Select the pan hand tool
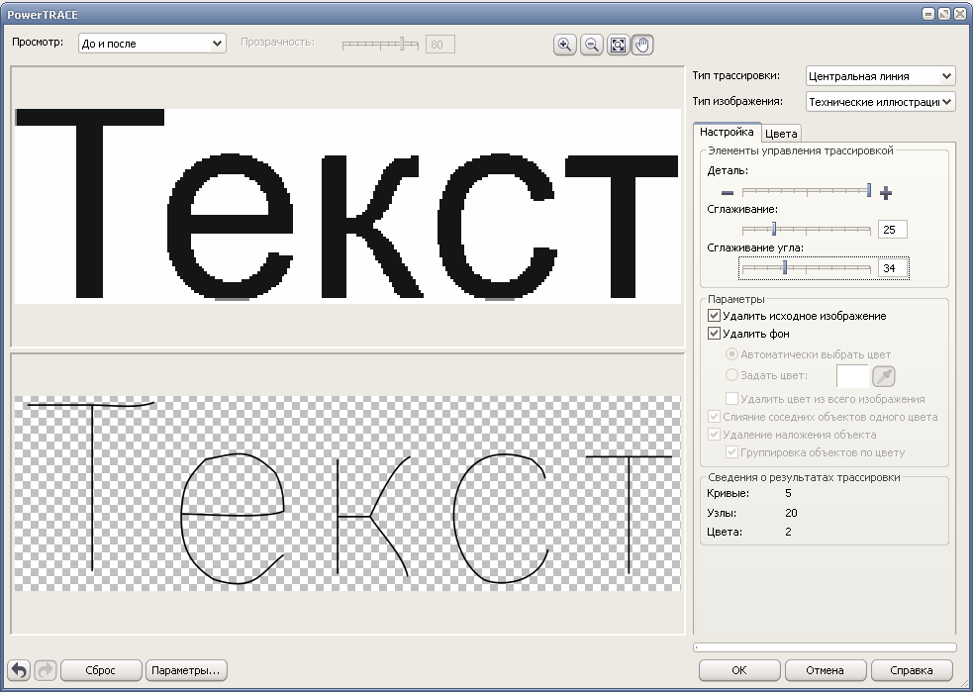Screen dimensions: 973x692 click(x=642, y=45)
